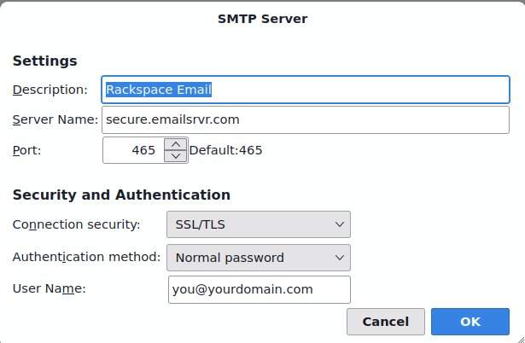
Task: Click the Default:465 text
Action: click(x=225, y=150)
